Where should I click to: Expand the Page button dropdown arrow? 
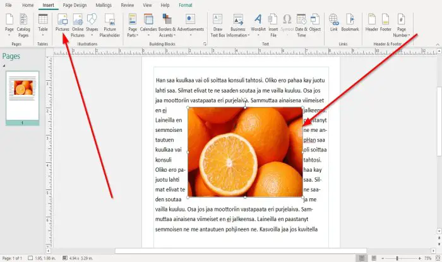(9, 35)
